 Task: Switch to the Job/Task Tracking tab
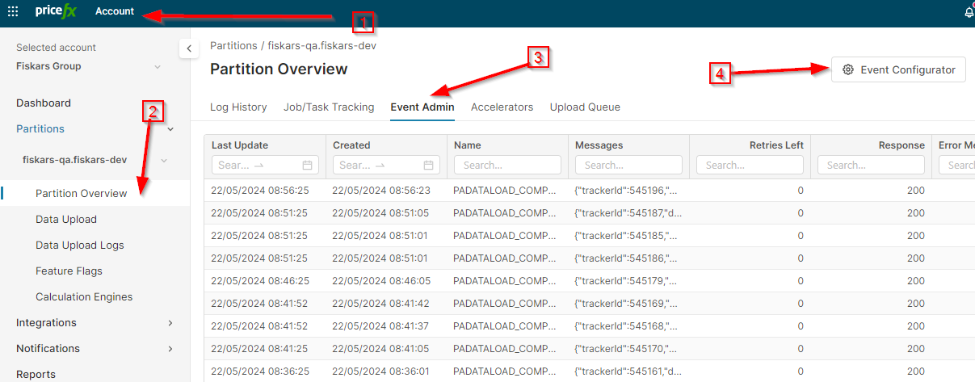tap(329, 107)
